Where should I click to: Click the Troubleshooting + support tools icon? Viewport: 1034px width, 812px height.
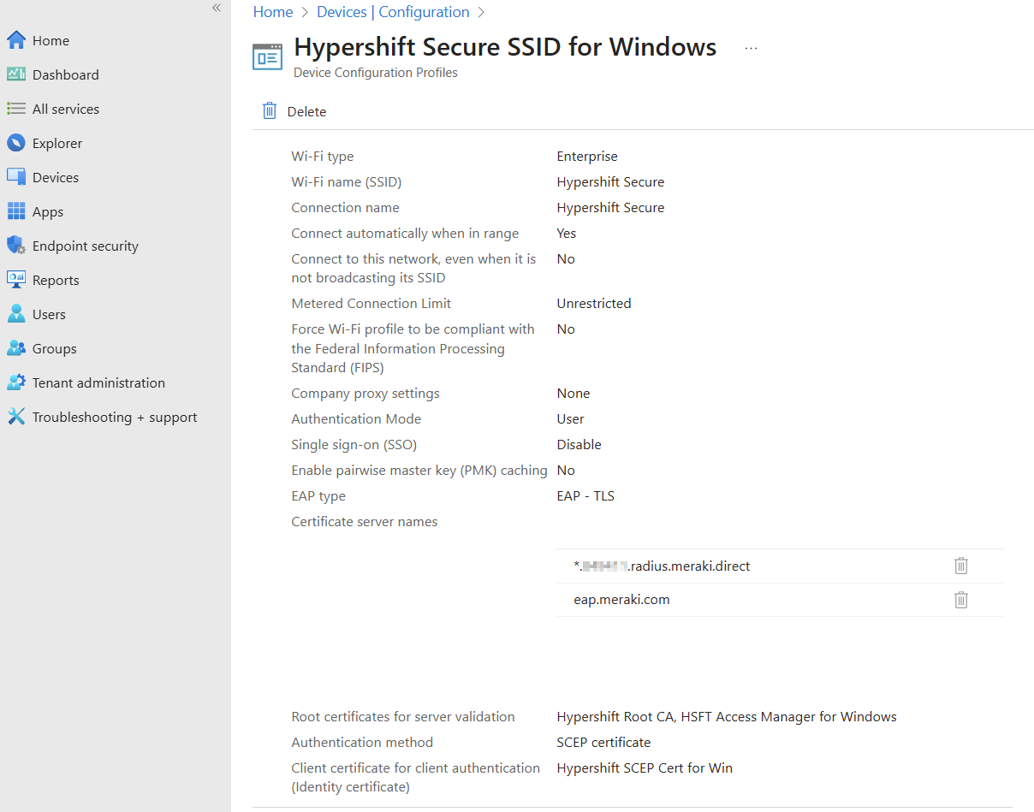16,417
